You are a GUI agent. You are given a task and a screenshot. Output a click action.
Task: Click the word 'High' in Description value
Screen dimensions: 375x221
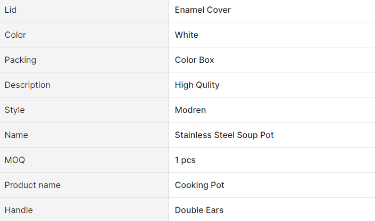184,85
